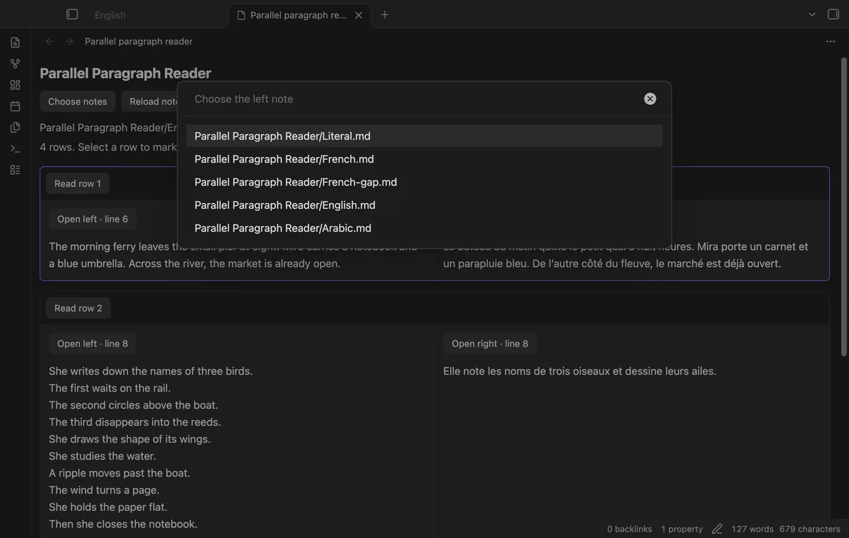Toggle the right sidebar icon

[x=833, y=14]
